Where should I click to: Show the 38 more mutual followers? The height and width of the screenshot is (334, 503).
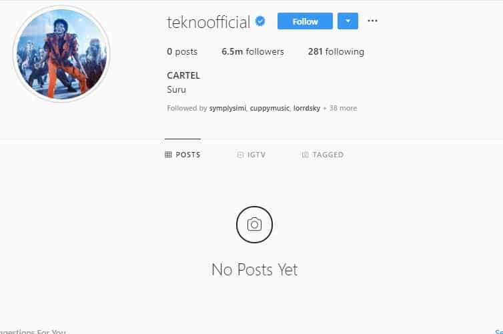pos(343,109)
